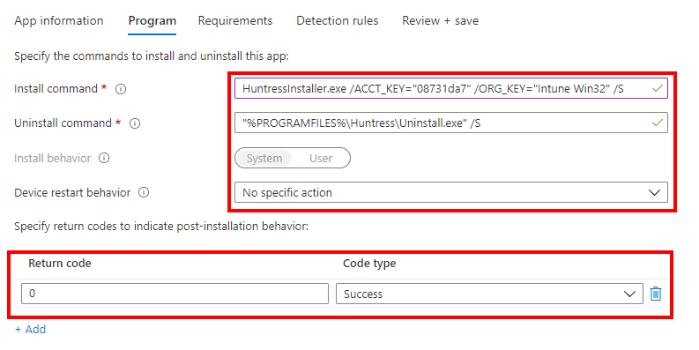This screenshot has height=350, width=699.
Task: Delete the return code row with trash icon
Action: point(655,294)
